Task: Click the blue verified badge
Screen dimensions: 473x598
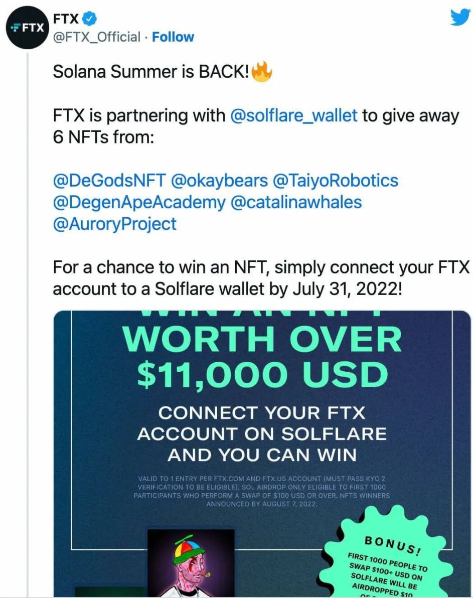Action: (x=89, y=19)
